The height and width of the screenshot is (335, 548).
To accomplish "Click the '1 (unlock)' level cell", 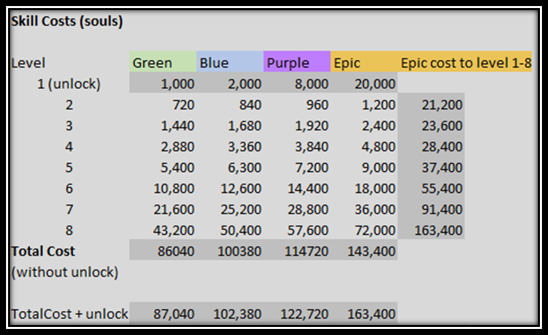I will coord(69,84).
